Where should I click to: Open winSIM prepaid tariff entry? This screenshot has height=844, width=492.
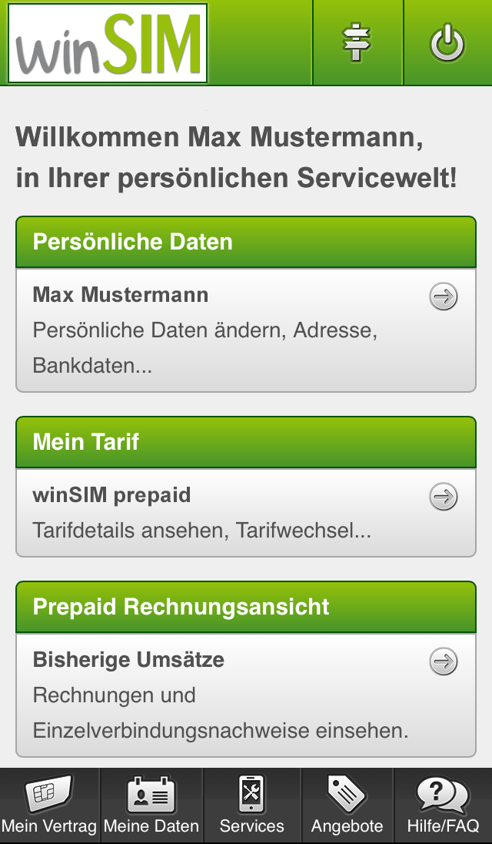tap(246, 512)
